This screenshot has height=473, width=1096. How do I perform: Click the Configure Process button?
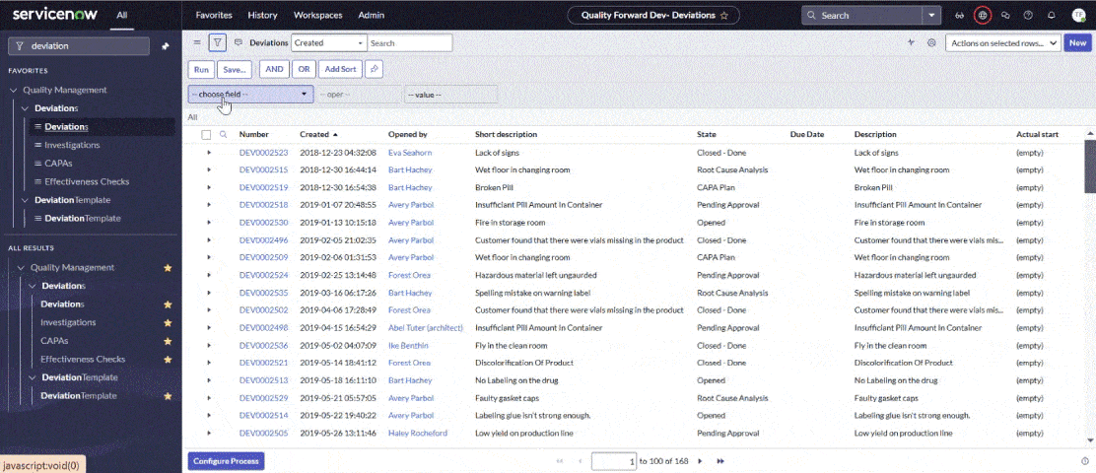click(x=226, y=461)
